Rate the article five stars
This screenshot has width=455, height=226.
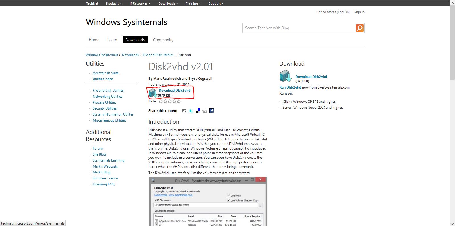pyautogui.click(x=179, y=101)
